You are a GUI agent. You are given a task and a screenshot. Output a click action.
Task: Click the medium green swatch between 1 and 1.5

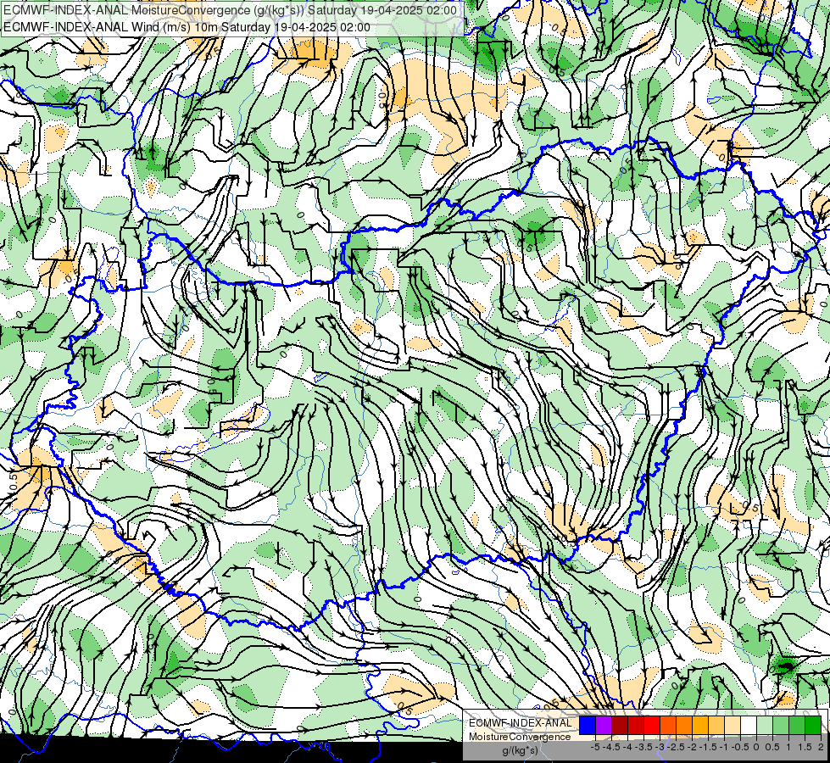tap(797, 726)
